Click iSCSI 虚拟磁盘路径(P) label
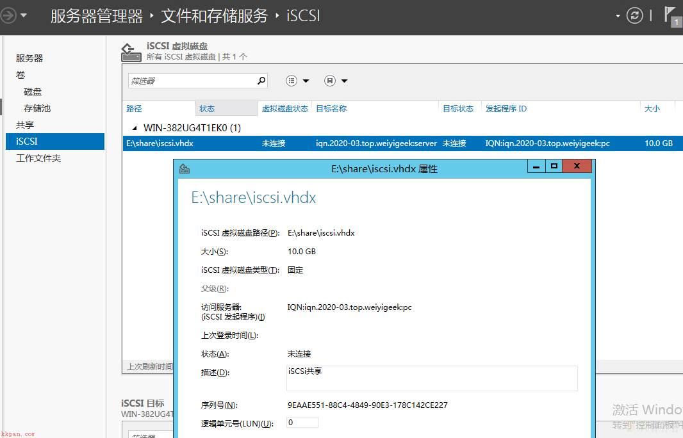This screenshot has height=438, width=683. (x=240, y=233)
